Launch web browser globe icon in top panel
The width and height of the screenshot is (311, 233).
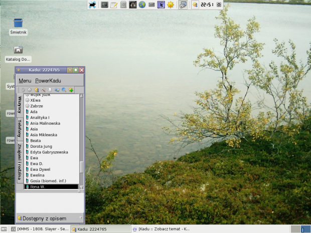[x=142, y=5]
